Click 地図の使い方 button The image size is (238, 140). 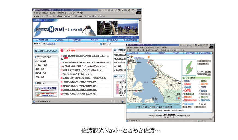tap(203, 64)
